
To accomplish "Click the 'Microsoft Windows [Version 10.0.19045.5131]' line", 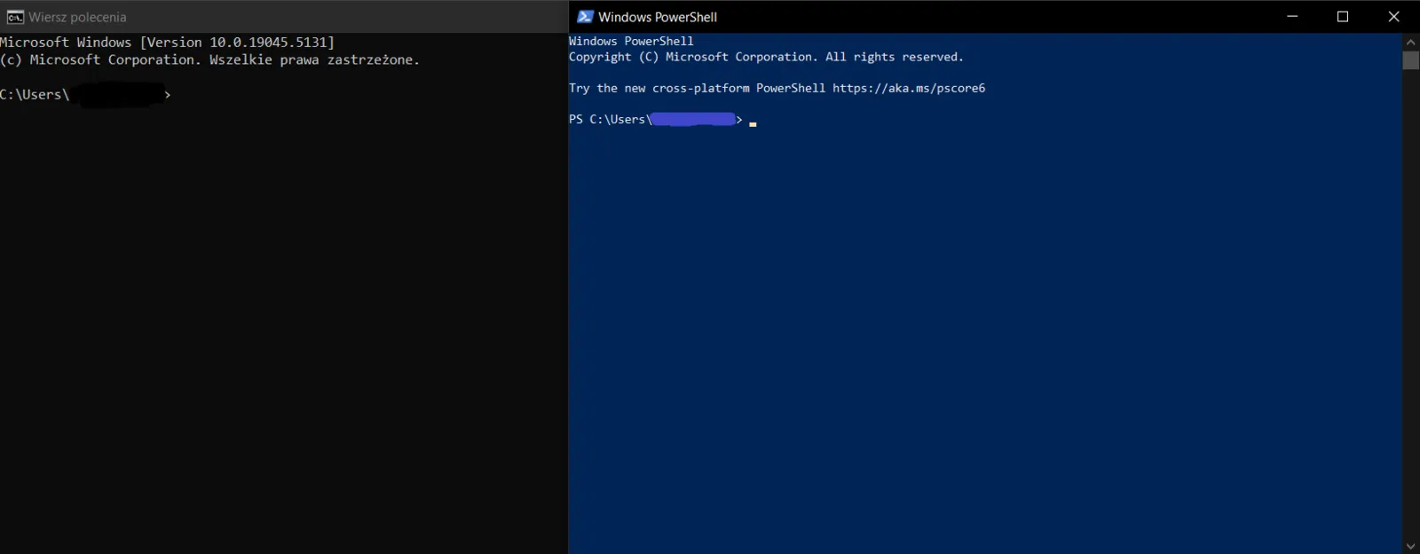I will pyautogui.click(x=167, y=42).
